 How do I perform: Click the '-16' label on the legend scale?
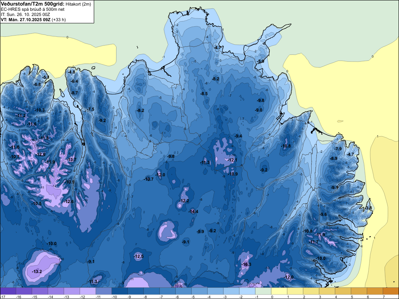18,297
